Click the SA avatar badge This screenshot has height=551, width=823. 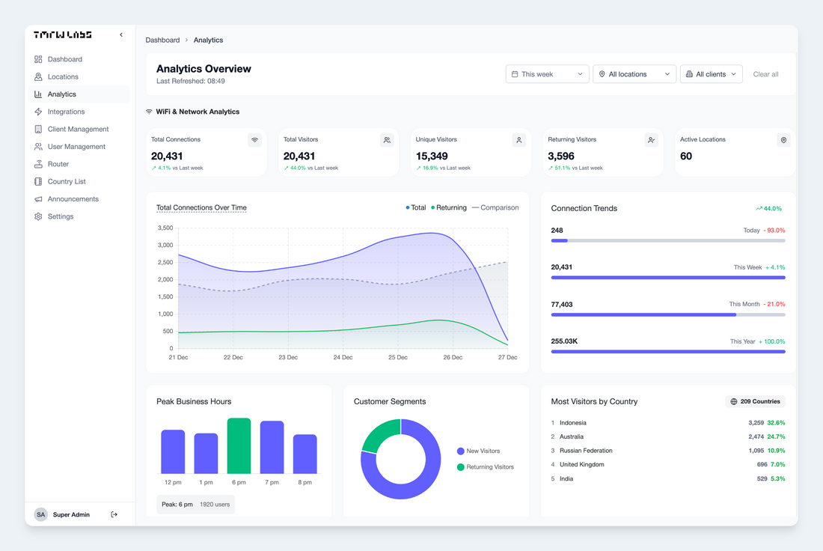coord(41,515)
